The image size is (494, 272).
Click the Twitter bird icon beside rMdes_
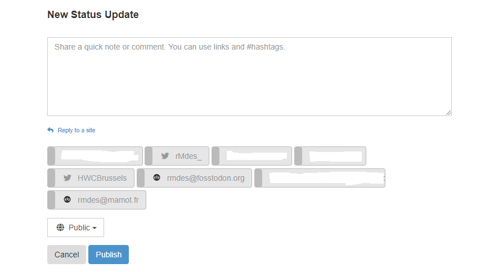(x=165, y=155)
